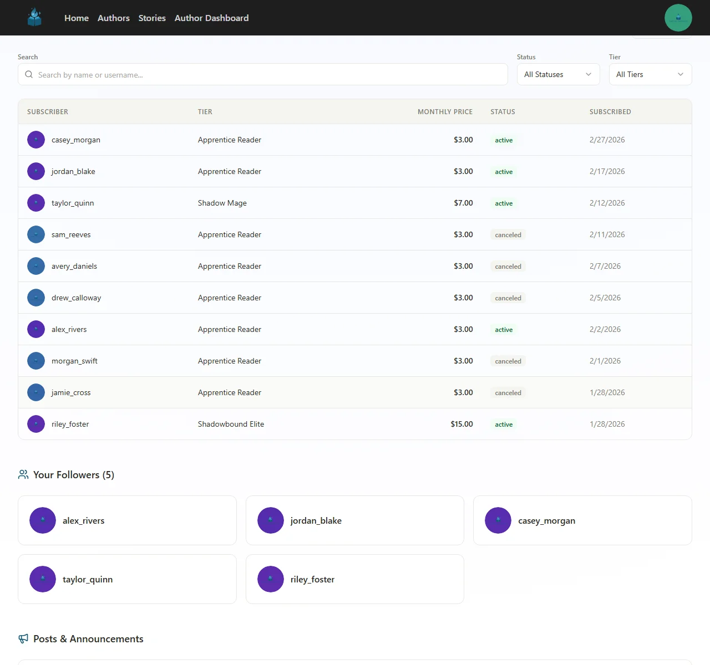Click the people icon beside Your Followers heading
Screen dimensions: 710x665
click(23, 474)
